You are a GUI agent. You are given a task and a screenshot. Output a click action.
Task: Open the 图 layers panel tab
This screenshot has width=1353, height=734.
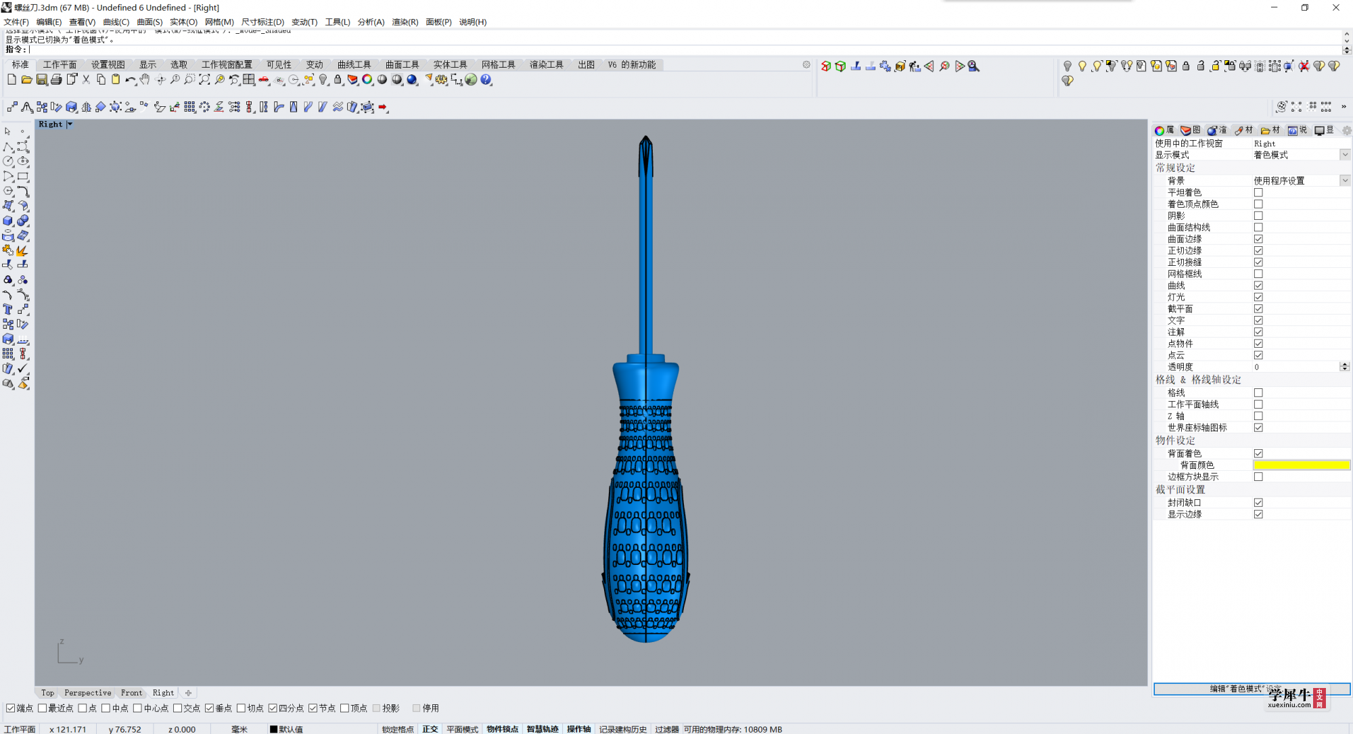1190,131
